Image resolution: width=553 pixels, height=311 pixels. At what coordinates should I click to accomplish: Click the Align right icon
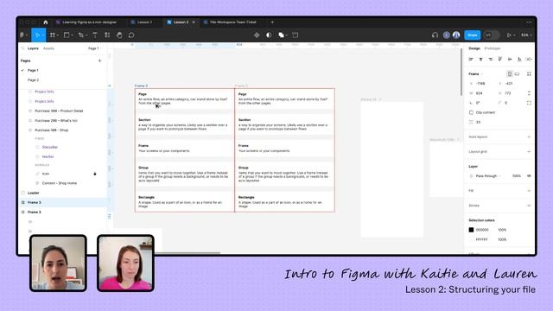click(x=491, y=60)
